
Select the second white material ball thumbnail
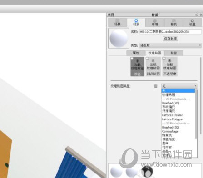131,172
